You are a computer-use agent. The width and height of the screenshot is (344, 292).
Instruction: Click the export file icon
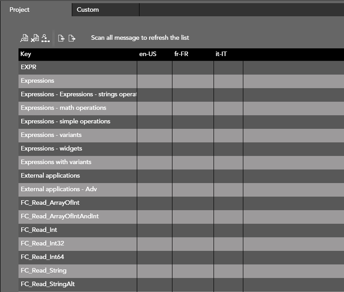72,38
